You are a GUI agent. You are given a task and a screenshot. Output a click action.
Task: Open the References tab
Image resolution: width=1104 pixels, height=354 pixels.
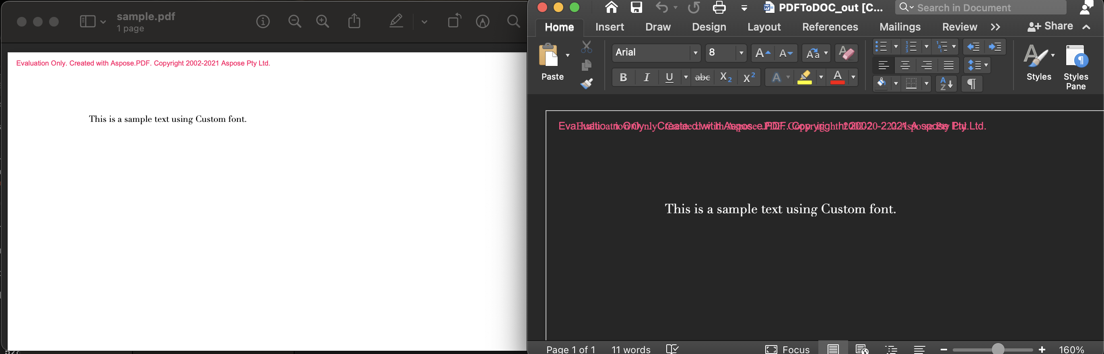coord(830,27)
